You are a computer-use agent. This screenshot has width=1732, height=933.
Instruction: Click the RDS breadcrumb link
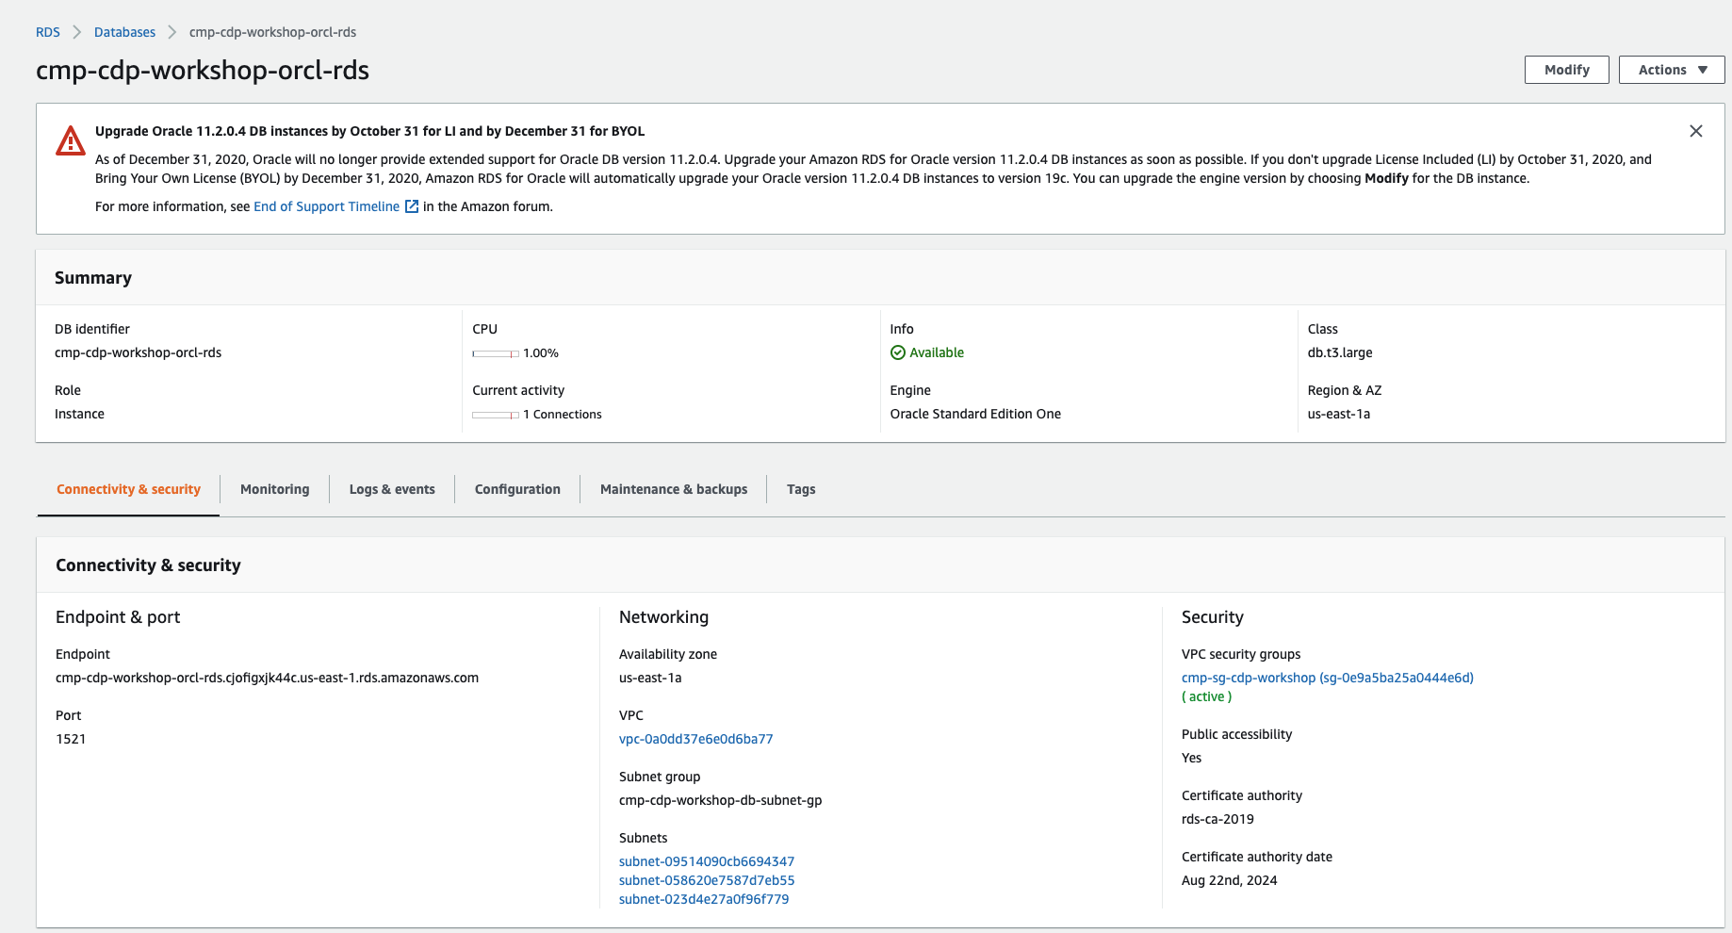click(48, 32)
